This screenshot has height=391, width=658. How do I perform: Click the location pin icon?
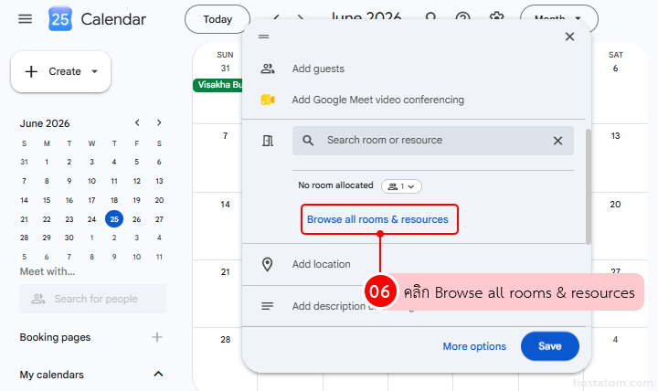click(267, 264)
